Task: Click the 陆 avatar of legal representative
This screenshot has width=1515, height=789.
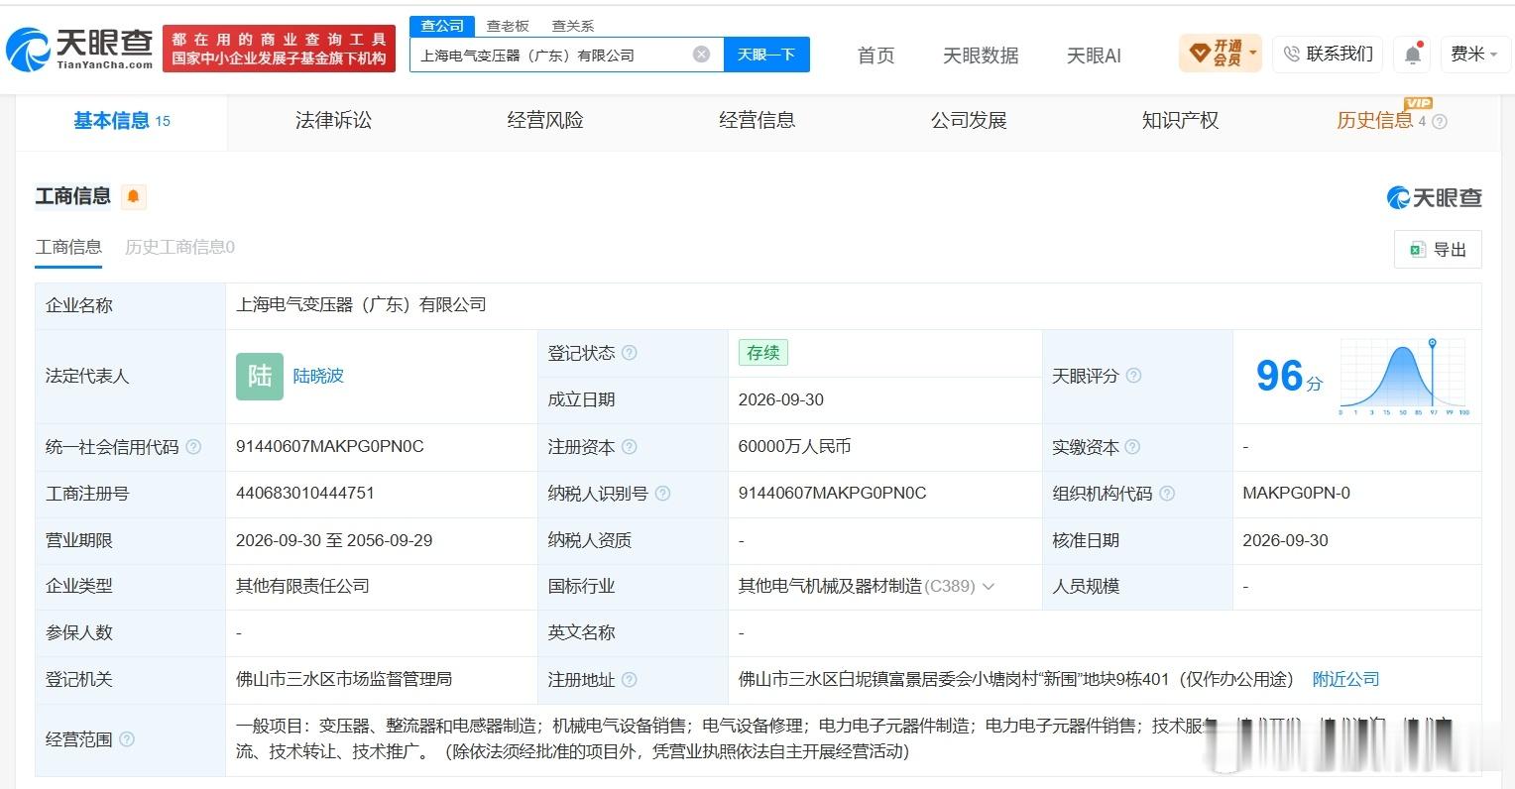Action: coord(260,377)
